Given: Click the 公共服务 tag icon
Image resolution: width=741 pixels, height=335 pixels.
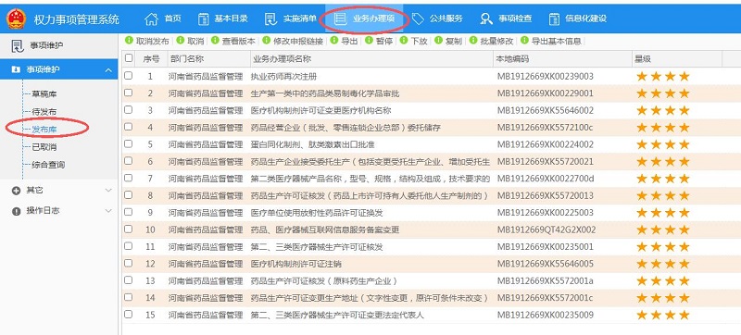Looking at the screenshot, I should coord(418,19).
